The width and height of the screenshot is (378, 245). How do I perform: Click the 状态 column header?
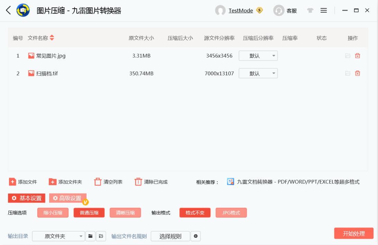(321, 38)
